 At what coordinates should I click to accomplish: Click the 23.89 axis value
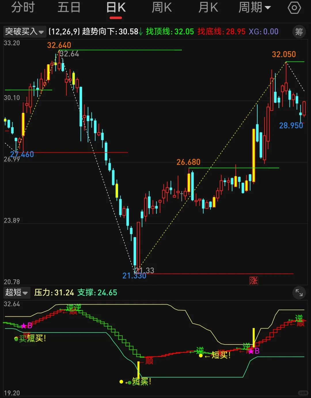tap(12, 221)
